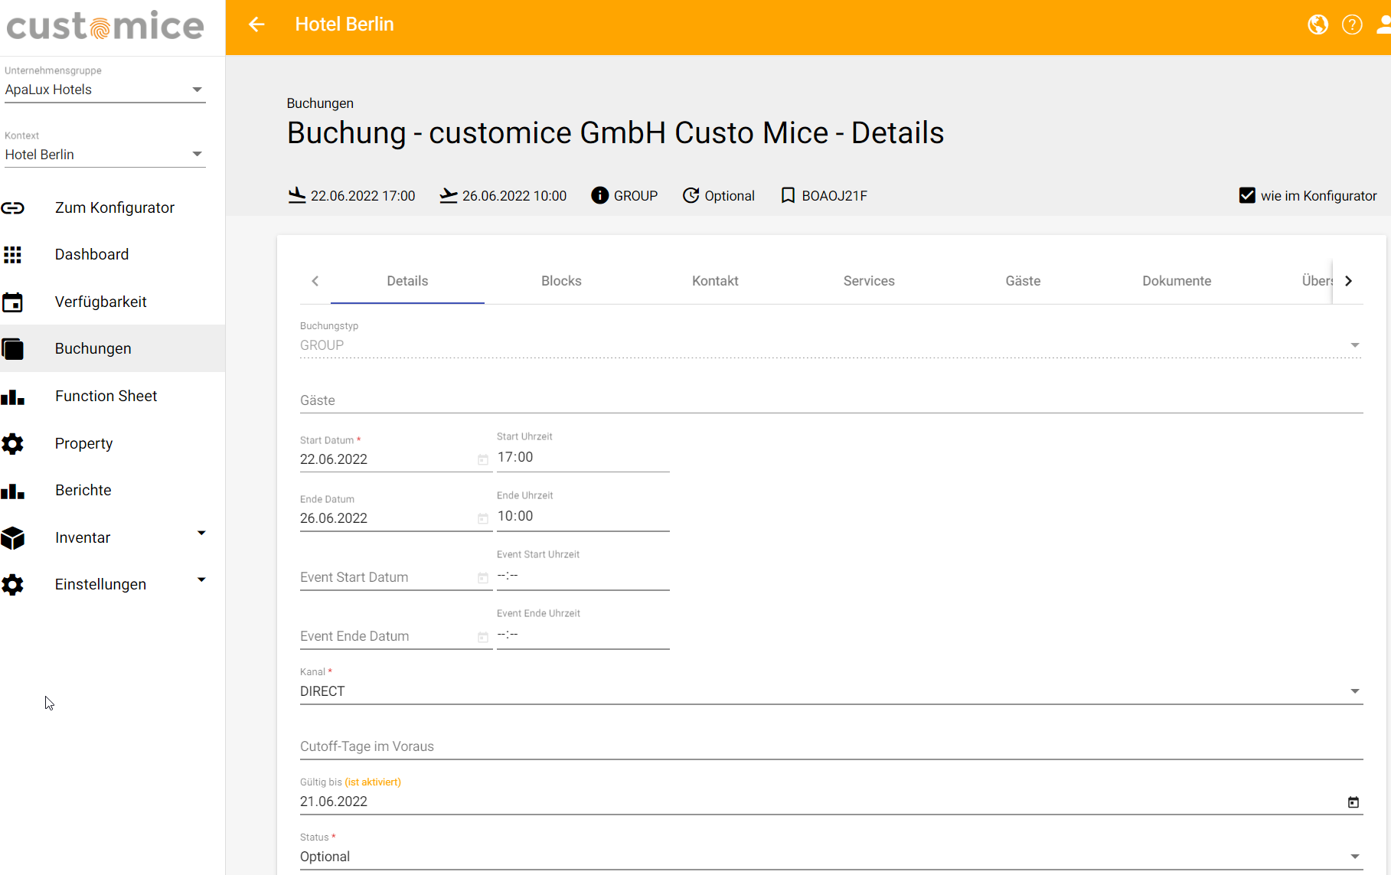Open the Unternehmensgruppe ApaLux Hotels dropdown
Screen dimensions: 1391x875
click(x=105, y=90)
